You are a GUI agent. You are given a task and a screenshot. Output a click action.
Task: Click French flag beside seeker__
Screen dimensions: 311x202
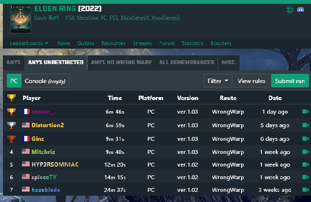point(26,112)
